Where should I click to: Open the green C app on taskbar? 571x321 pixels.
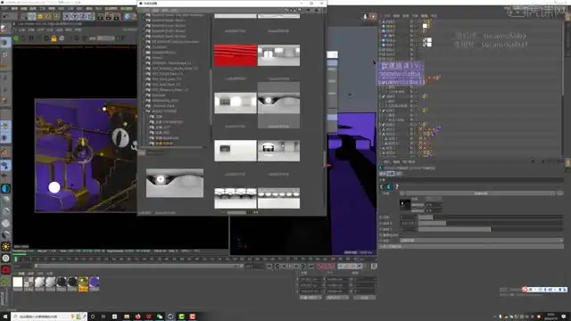coord(181,317)
